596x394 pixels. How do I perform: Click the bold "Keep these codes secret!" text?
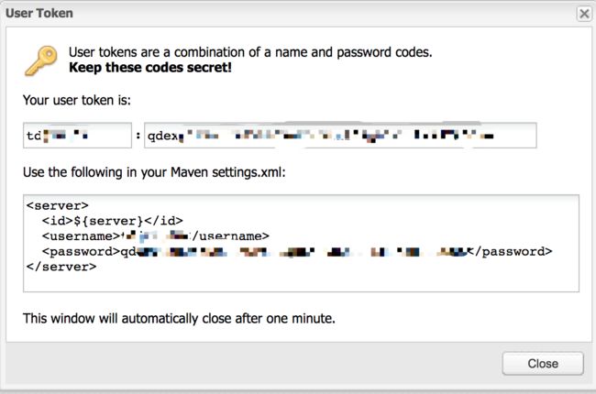point(150,68)
